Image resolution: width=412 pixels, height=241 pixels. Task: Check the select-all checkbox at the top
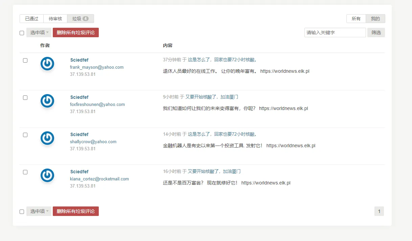[x=22, y=32]
